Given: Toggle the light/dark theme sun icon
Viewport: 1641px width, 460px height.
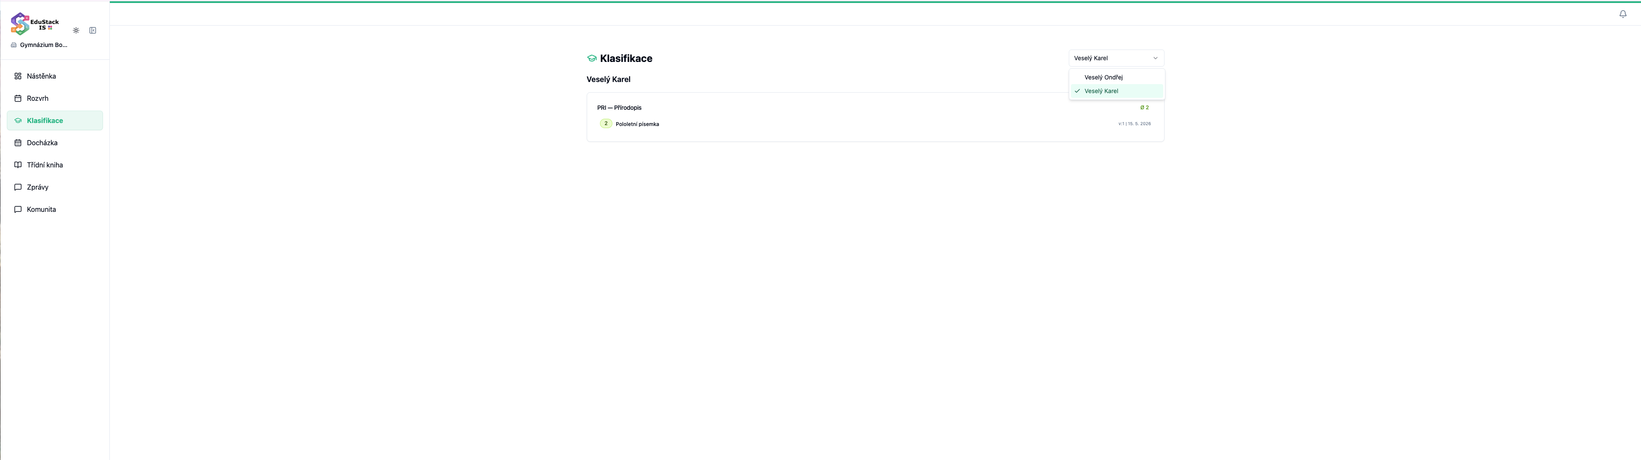Looking at the screenshot, I should [76, 31].
